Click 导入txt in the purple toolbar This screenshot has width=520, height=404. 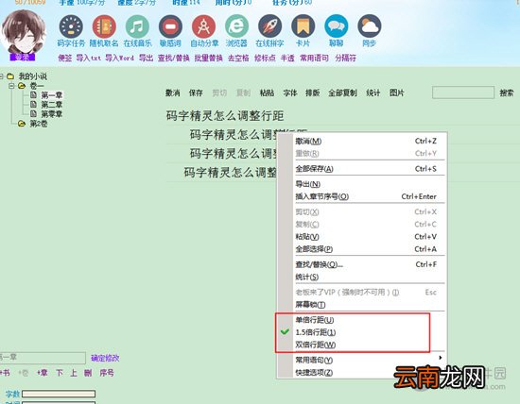89,58
